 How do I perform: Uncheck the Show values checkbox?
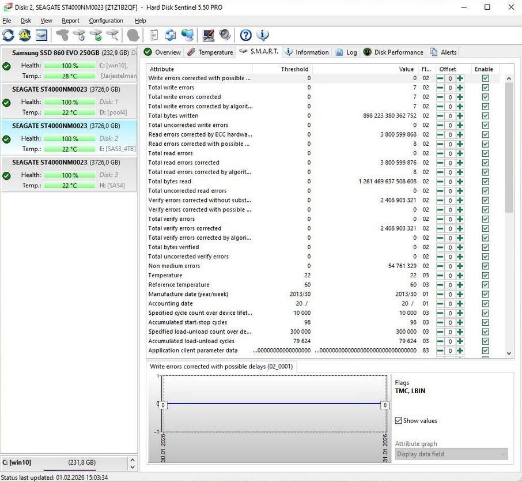pyautogui.click(x=399, y=421)
